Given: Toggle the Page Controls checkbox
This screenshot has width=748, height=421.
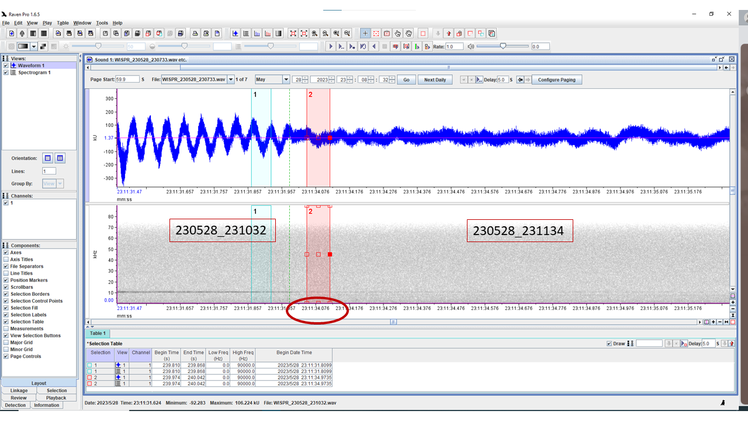Looking at the screenshot, I should (6, 357).
